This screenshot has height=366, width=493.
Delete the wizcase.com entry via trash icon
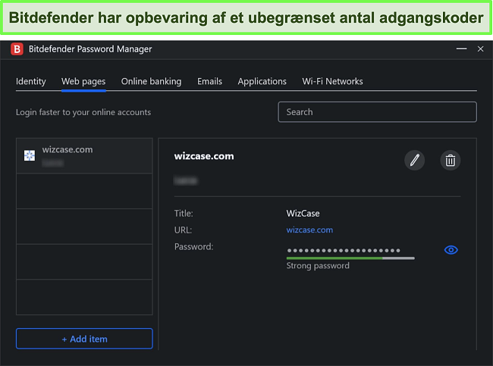(x=451, y=160)
